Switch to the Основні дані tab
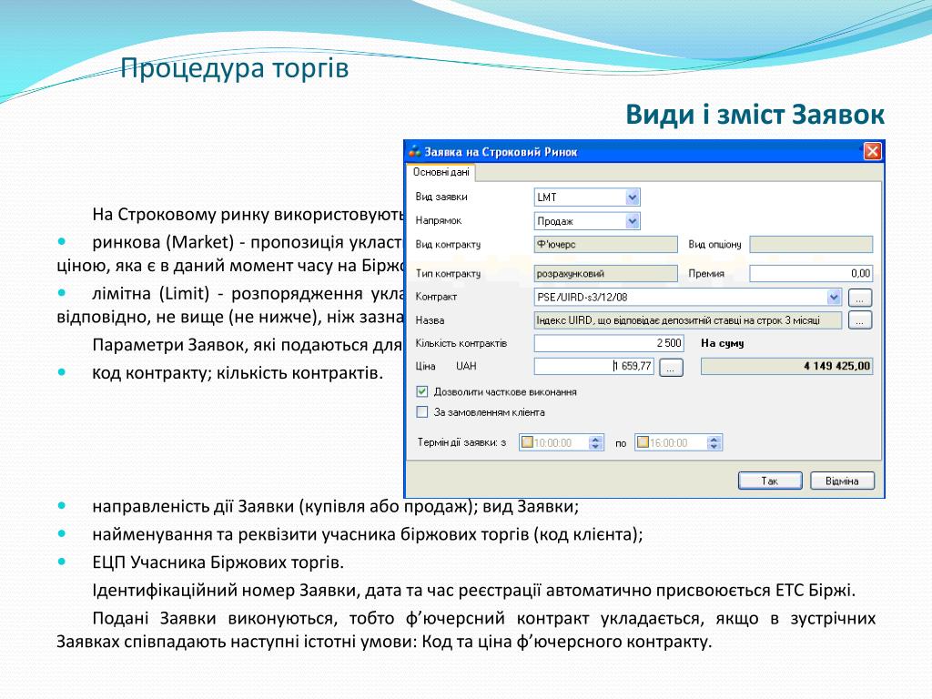 point(441,172)
